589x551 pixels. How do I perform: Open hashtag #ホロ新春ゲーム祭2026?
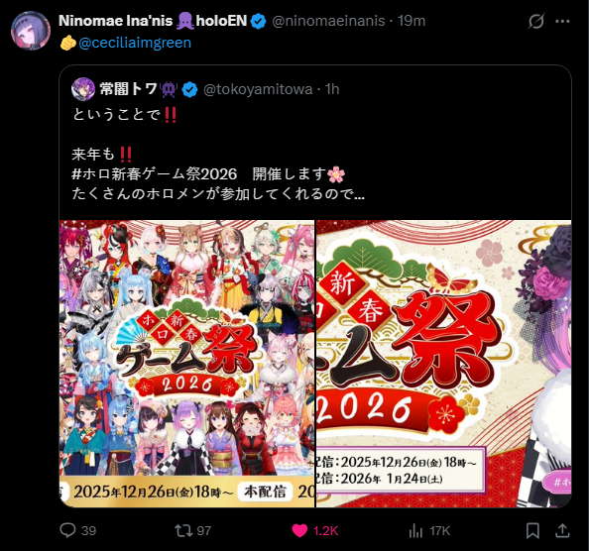[155, 174]
